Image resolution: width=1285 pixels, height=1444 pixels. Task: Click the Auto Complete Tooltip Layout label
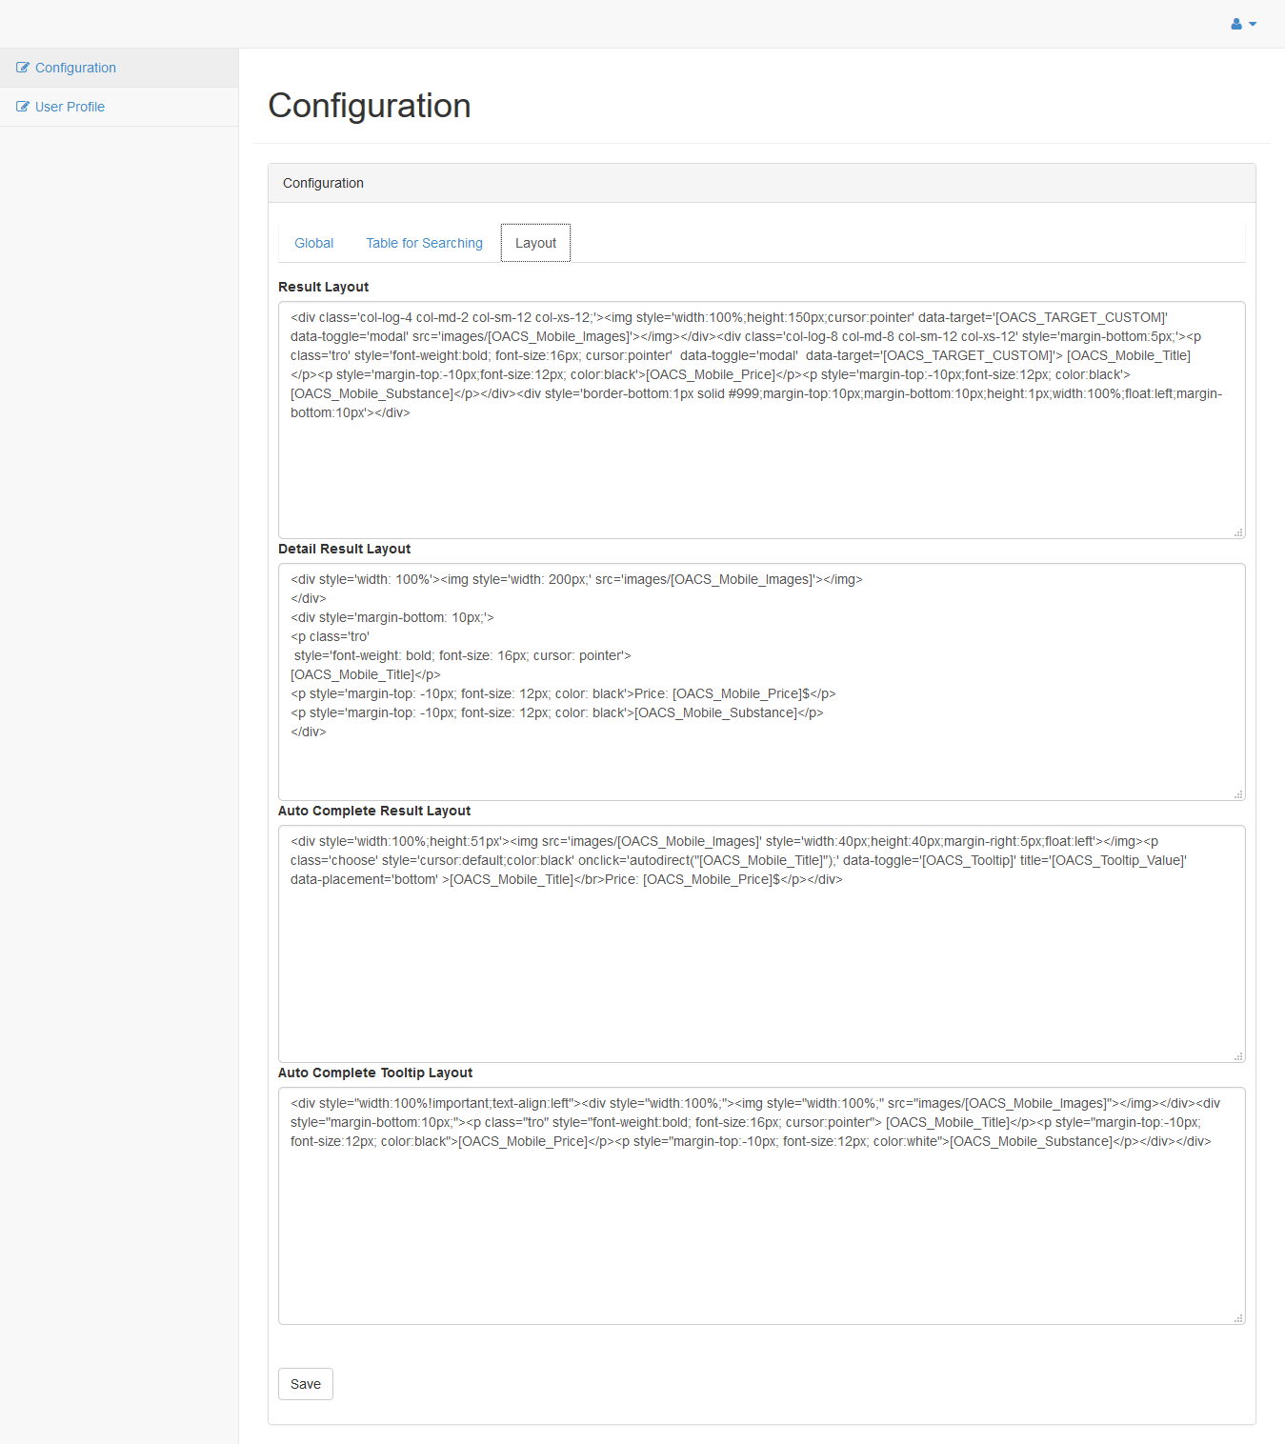pos(375,1073)
